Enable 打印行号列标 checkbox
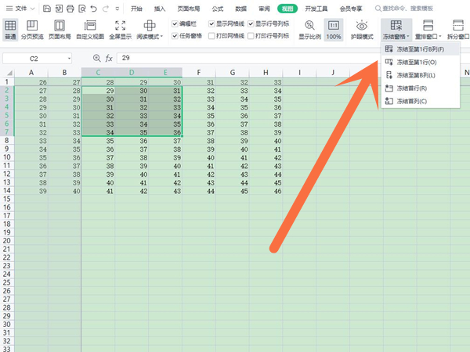The image size is (470, 352). (x=251, y=36)
